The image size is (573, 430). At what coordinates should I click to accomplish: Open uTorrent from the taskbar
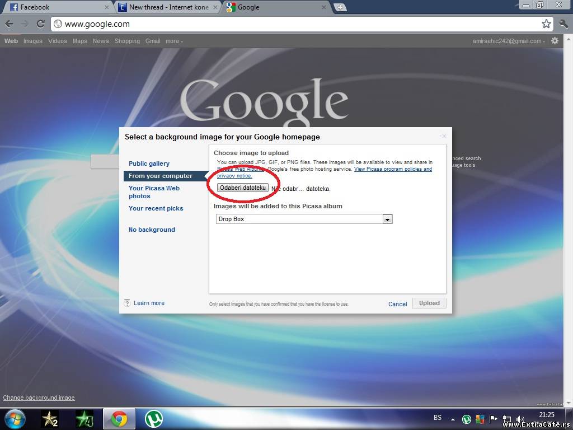(x=153, y=418)
